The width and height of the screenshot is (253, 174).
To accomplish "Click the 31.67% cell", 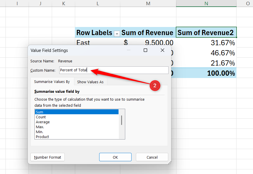I will [206, 43].
